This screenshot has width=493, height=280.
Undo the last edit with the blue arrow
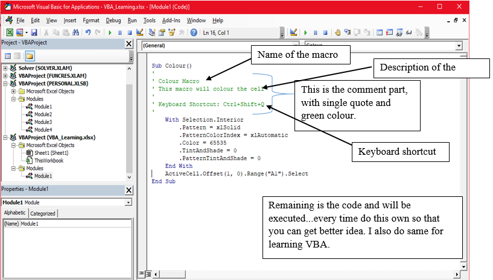[88, 33]
